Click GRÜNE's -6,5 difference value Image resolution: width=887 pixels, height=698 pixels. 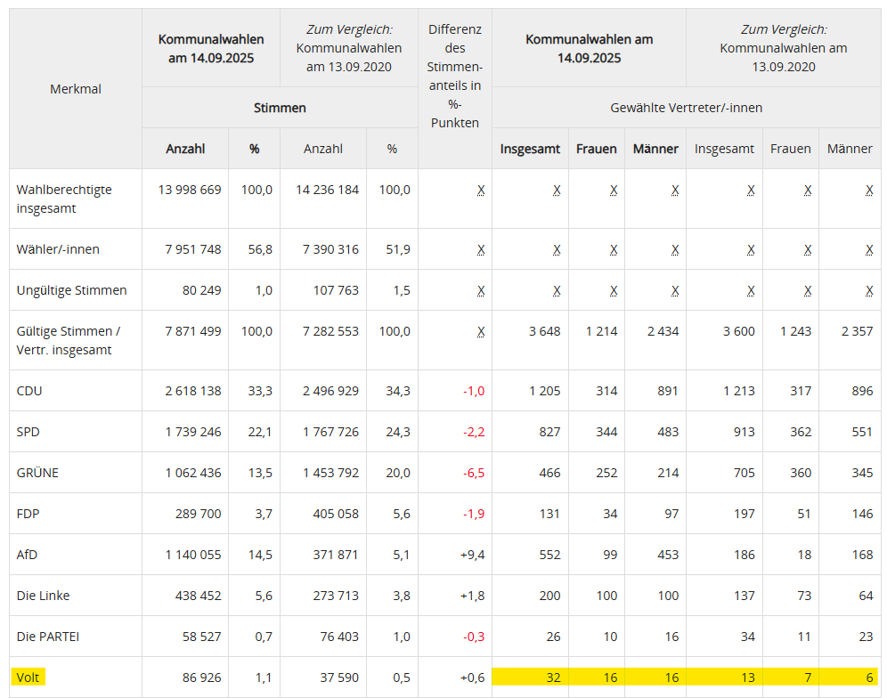click(473, 473)
